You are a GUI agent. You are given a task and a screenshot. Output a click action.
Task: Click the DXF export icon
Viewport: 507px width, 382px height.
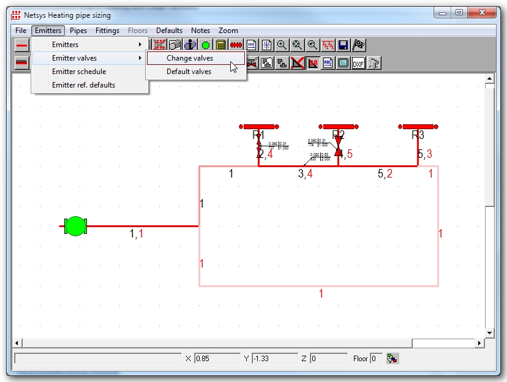358,63
